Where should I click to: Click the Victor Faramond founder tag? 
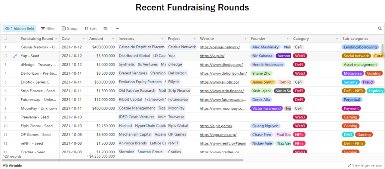click(266, 108)
